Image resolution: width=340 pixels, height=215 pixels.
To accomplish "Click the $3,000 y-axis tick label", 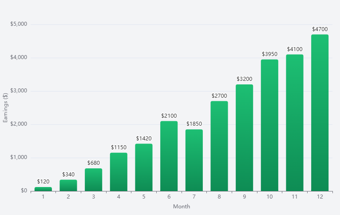I will [x=19, y=91].
